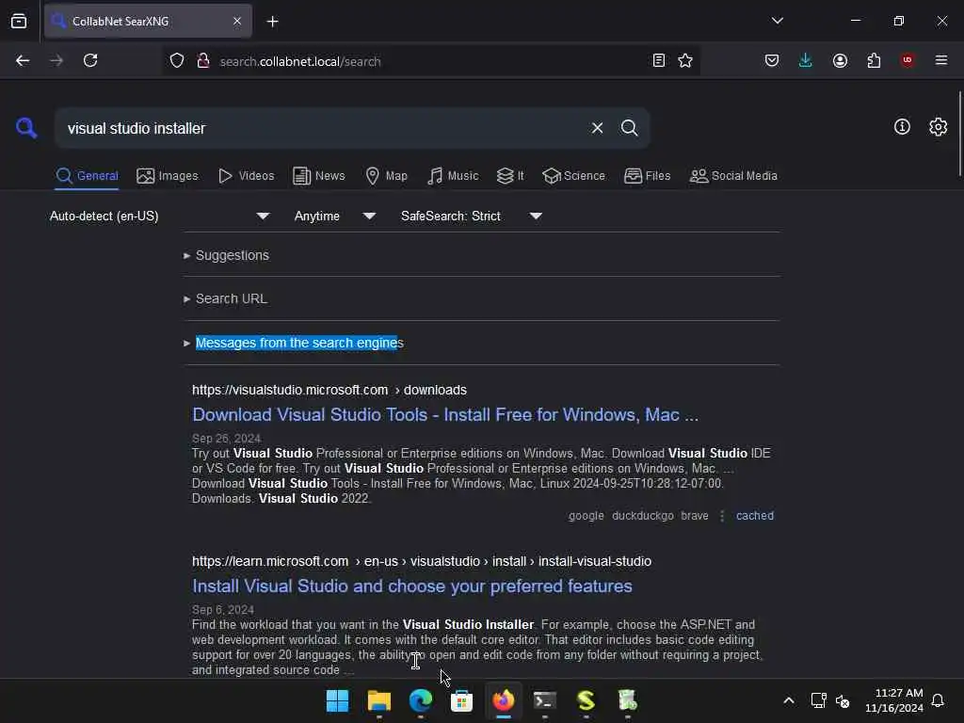Click the duckduckgo engine label

tap(642, 516)
